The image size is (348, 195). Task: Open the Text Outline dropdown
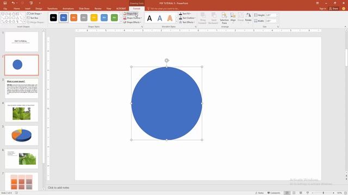point(187,18)
